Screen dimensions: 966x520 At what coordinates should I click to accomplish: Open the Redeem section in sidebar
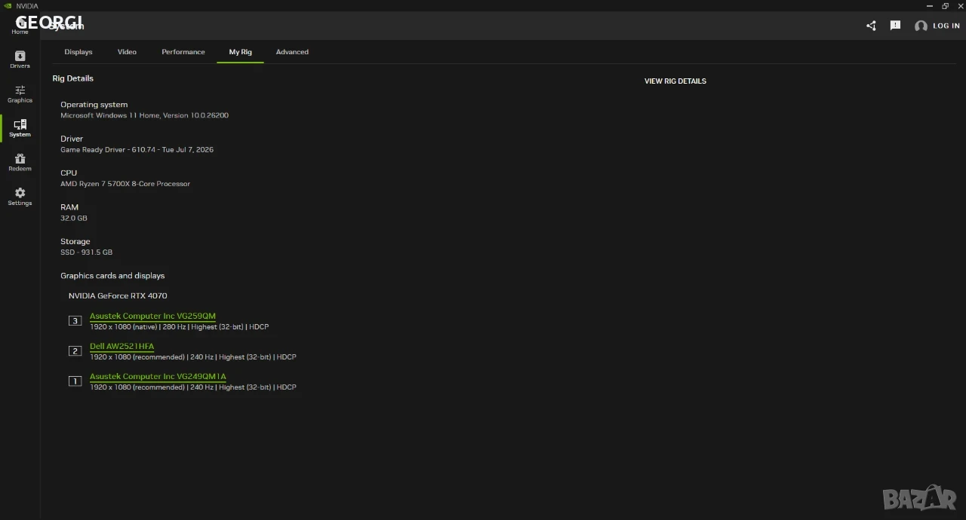(20, 162)
